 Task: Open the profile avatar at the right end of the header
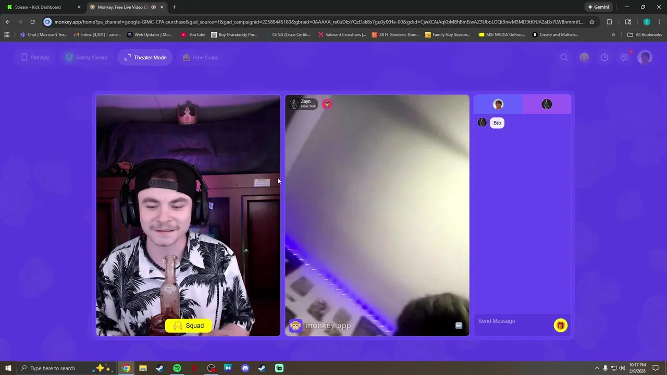click(x=645, y=57)
